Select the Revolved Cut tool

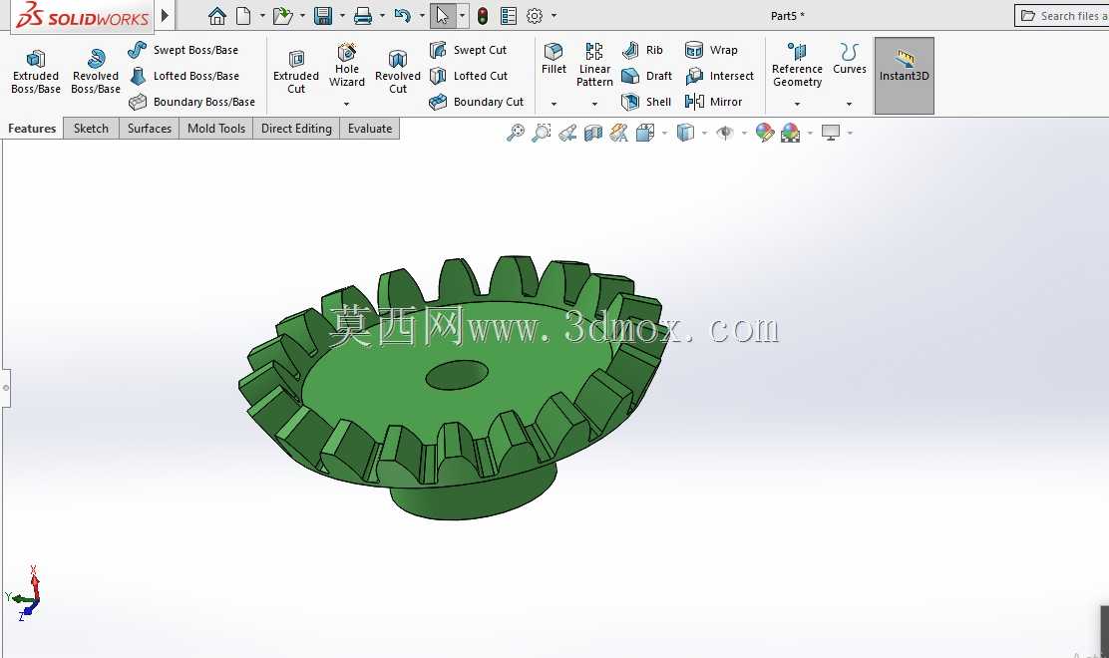click(x=398, y=72)
